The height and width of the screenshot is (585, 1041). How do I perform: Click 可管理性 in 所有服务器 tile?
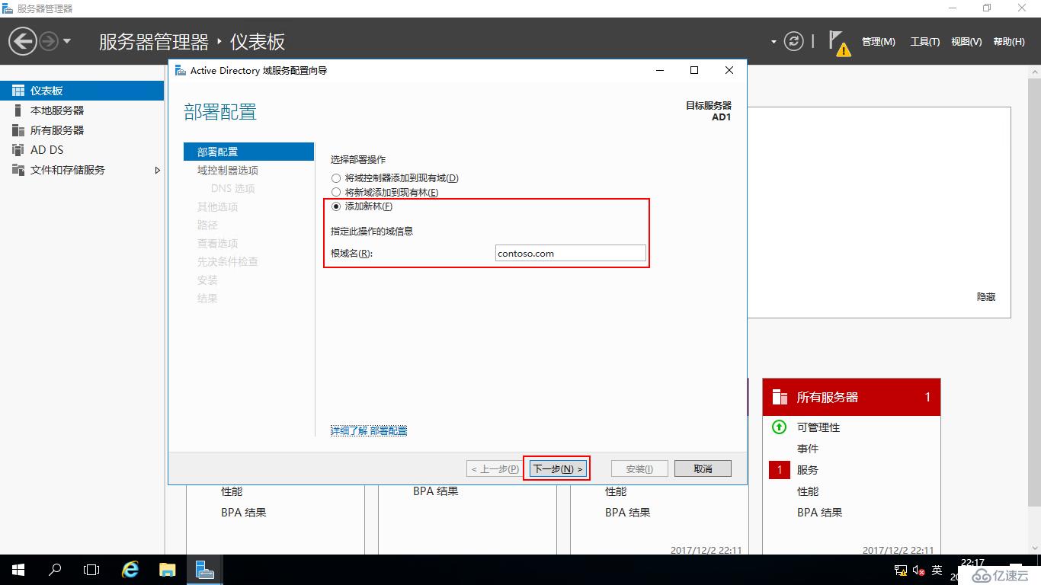[x=818, y=427]
